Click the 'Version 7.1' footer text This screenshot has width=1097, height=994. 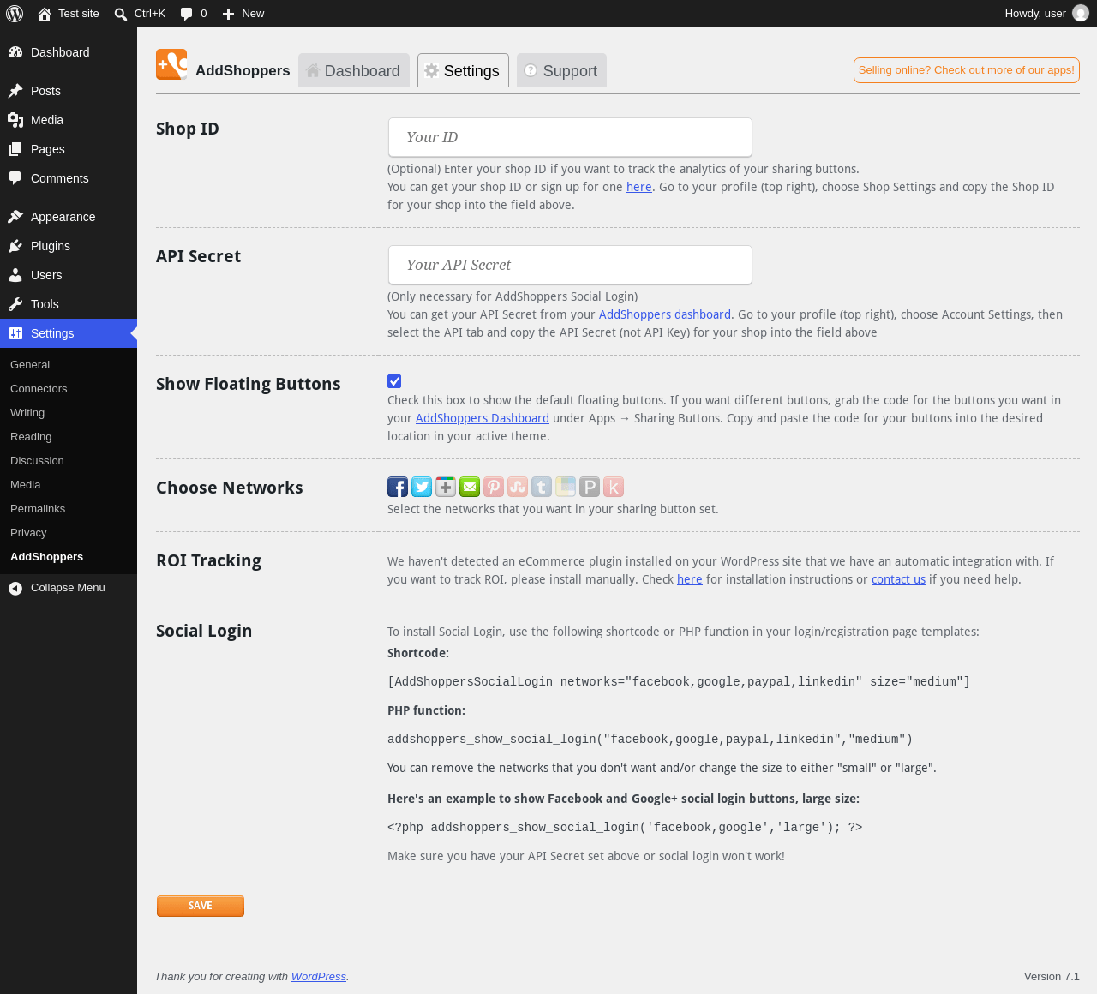tap(1052, 977)
